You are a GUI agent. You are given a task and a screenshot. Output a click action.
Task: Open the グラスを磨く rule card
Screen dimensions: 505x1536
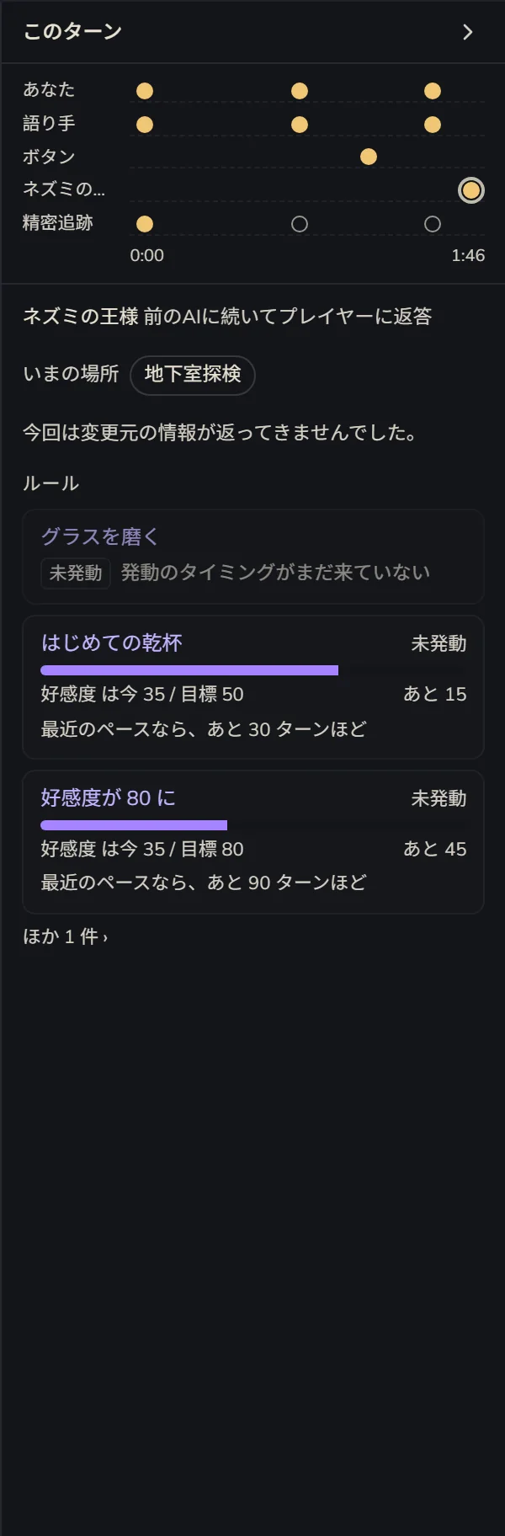[253, 557]
